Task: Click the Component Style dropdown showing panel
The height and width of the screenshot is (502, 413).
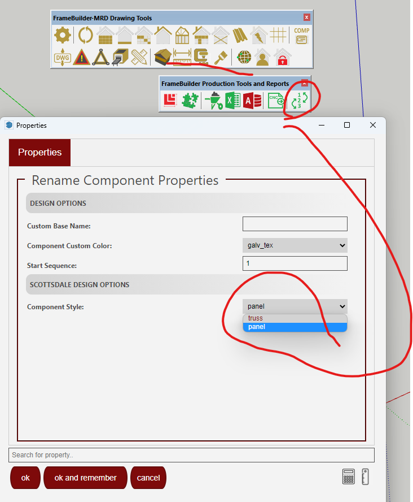Action: point(295,306)
